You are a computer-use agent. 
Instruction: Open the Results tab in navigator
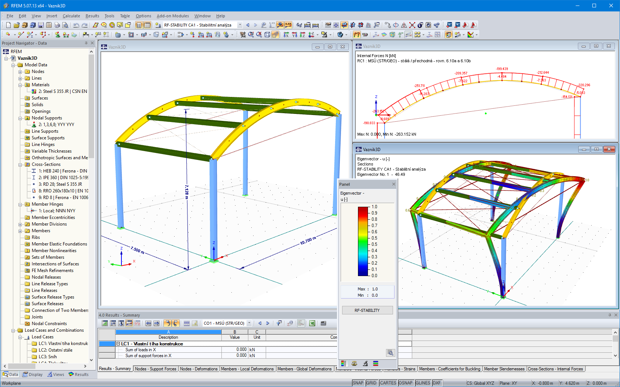pos(78,374)
